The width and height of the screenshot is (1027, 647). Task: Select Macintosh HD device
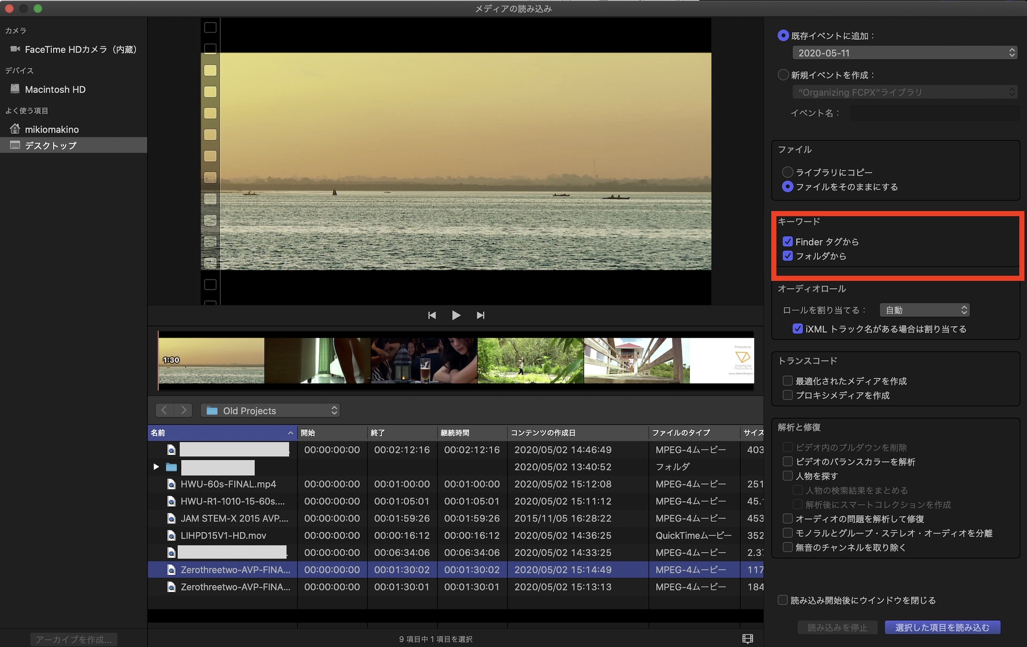pos(55,89)
